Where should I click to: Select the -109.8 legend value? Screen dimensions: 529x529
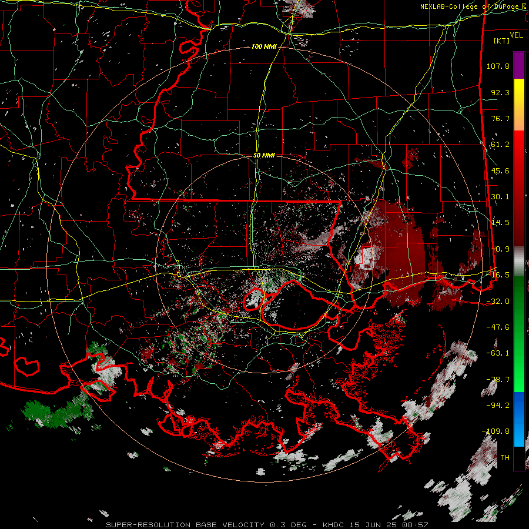coord(495,431)
